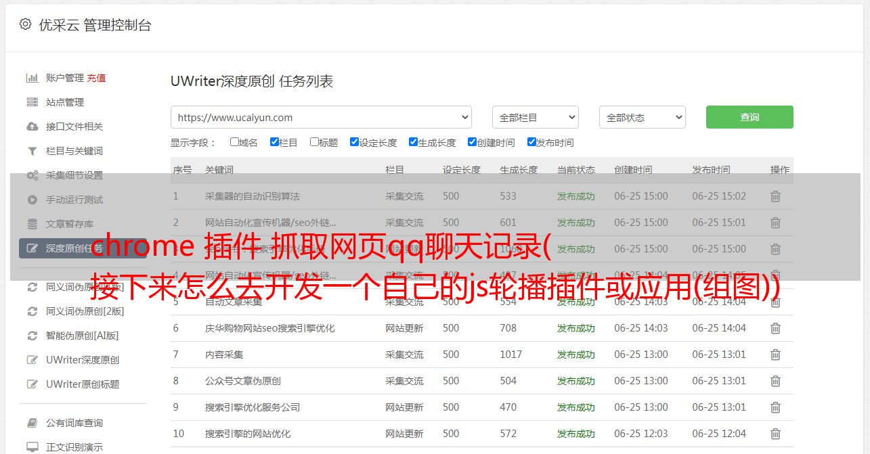Image resolution: width=870 pixels, height=454 pixels.
Task: Delete the 搜索引擎的网站优化 task via trash icon
Action: [x=775, y=434]
